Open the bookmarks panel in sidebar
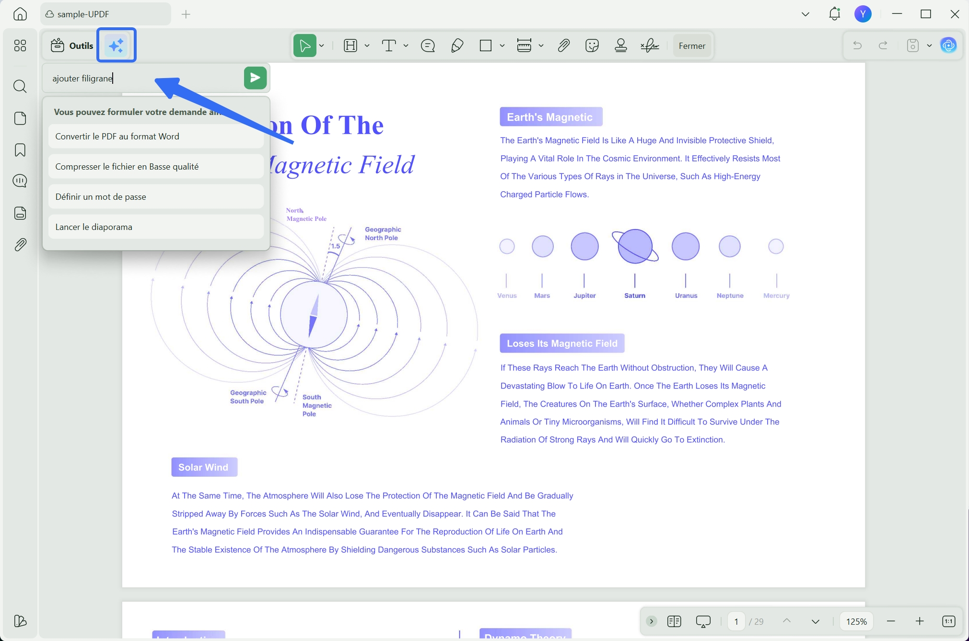This screenshot has width=969, height=641. pos(20,150)
